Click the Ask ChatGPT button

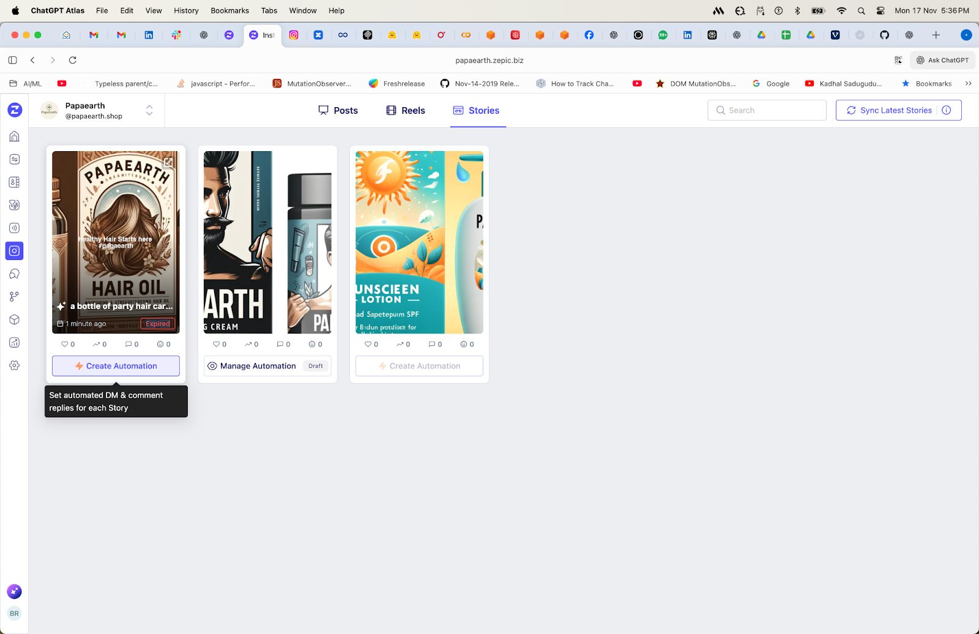942,60
